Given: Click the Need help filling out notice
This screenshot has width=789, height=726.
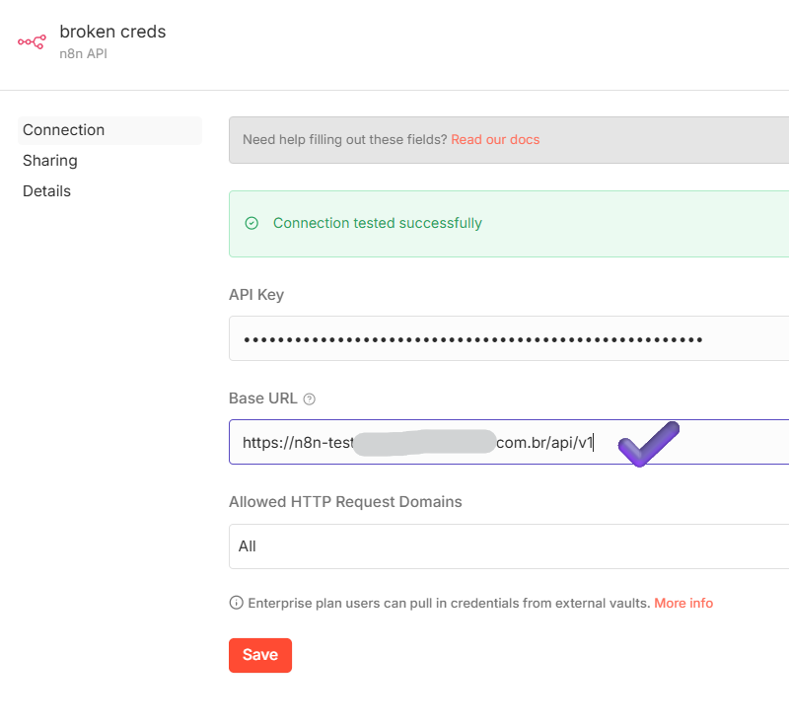Looking at the screenshot, I should click(x=345, y=140).
